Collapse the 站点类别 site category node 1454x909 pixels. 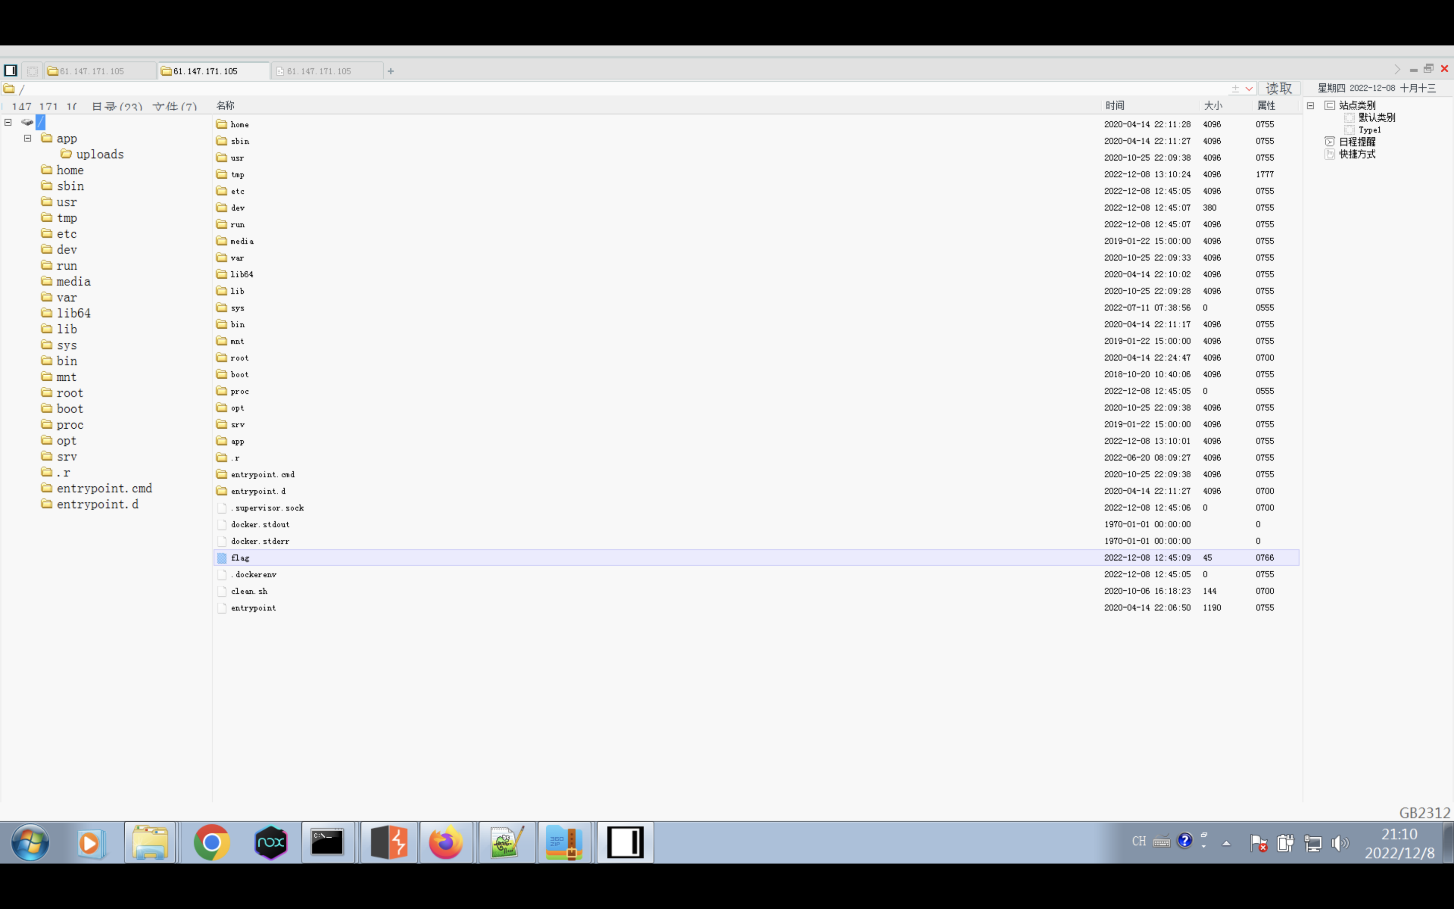[1311, 105]
